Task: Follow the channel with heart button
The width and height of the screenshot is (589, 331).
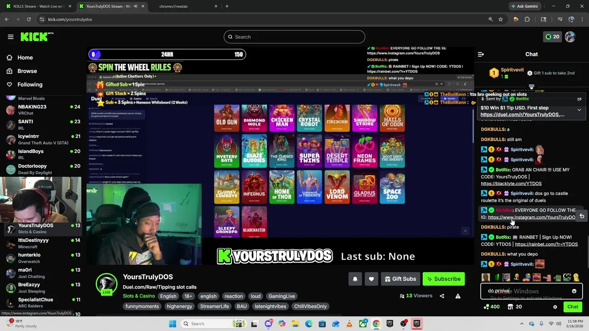Action: 371,279
